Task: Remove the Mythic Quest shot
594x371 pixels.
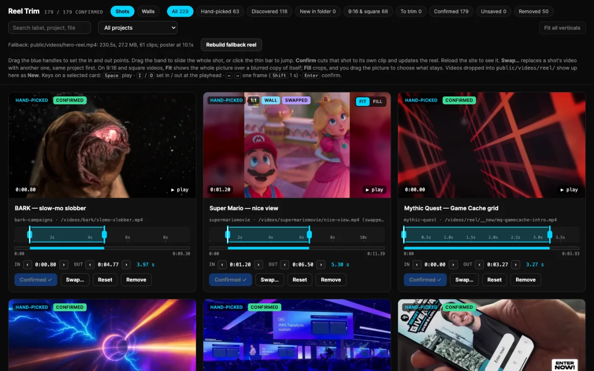Action: coord(526,280)
